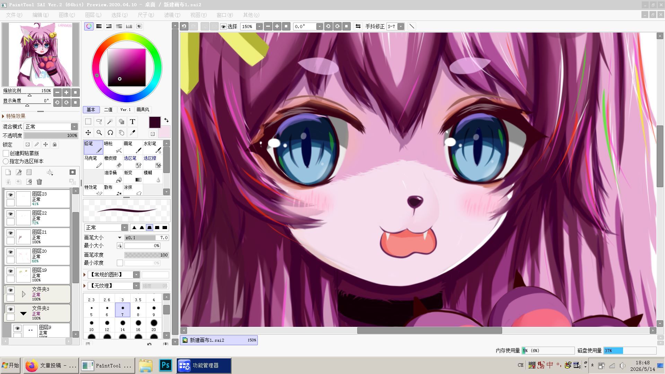Delete layer using trash can icon
Screen dimensions: 665x374
tap(39, 182)
